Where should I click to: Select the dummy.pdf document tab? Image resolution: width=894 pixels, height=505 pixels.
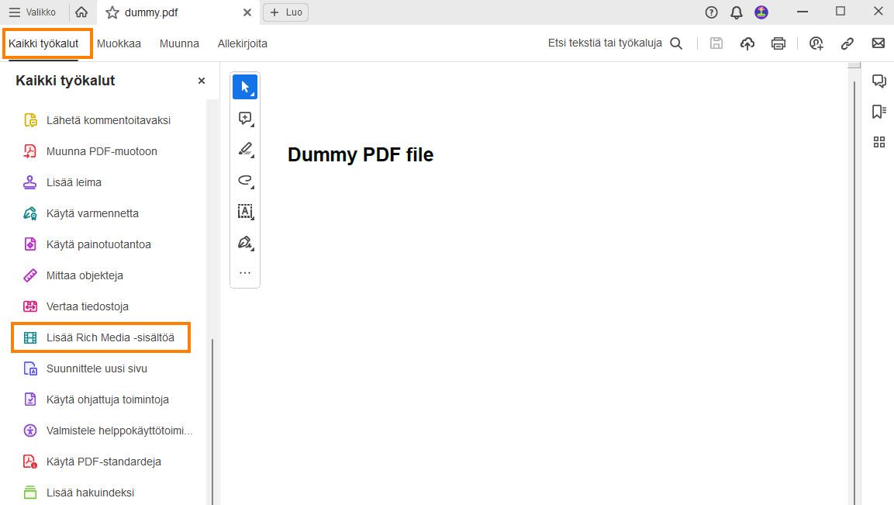178,12
